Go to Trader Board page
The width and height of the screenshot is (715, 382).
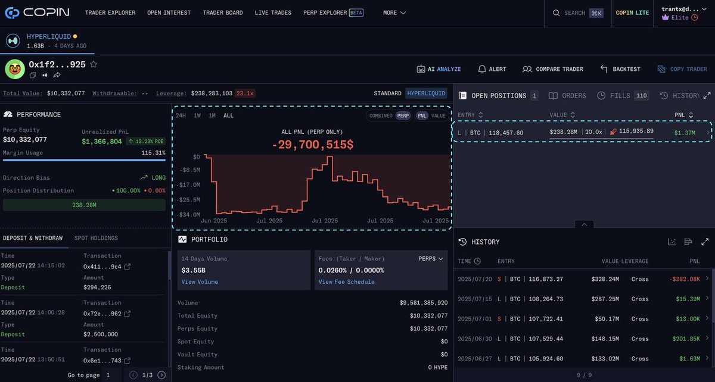223,12
